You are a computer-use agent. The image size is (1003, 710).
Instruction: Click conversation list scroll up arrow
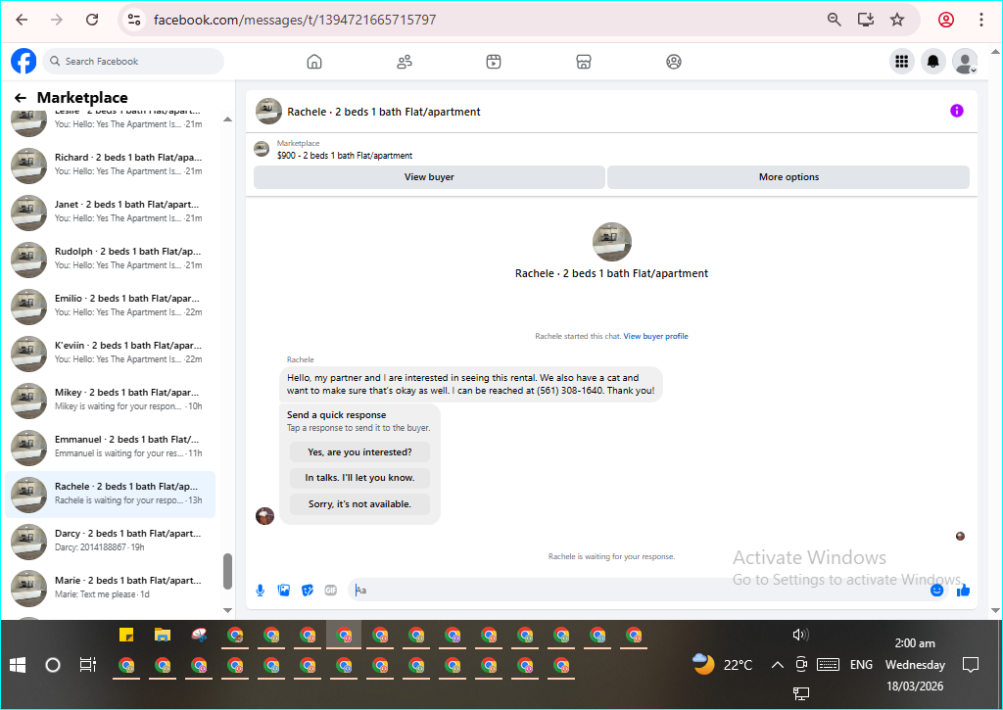227,119
